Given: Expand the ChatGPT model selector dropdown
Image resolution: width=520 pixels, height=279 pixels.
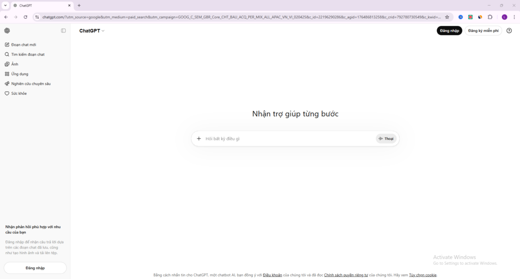Looking at the screenshot, I should 92,31.
